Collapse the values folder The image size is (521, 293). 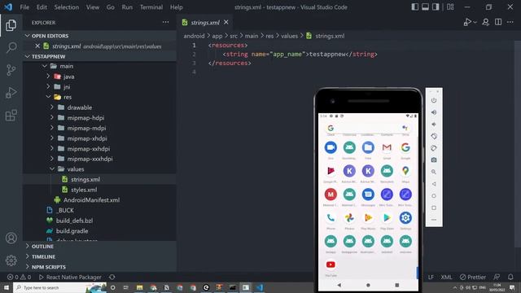(x=52, y=169)
